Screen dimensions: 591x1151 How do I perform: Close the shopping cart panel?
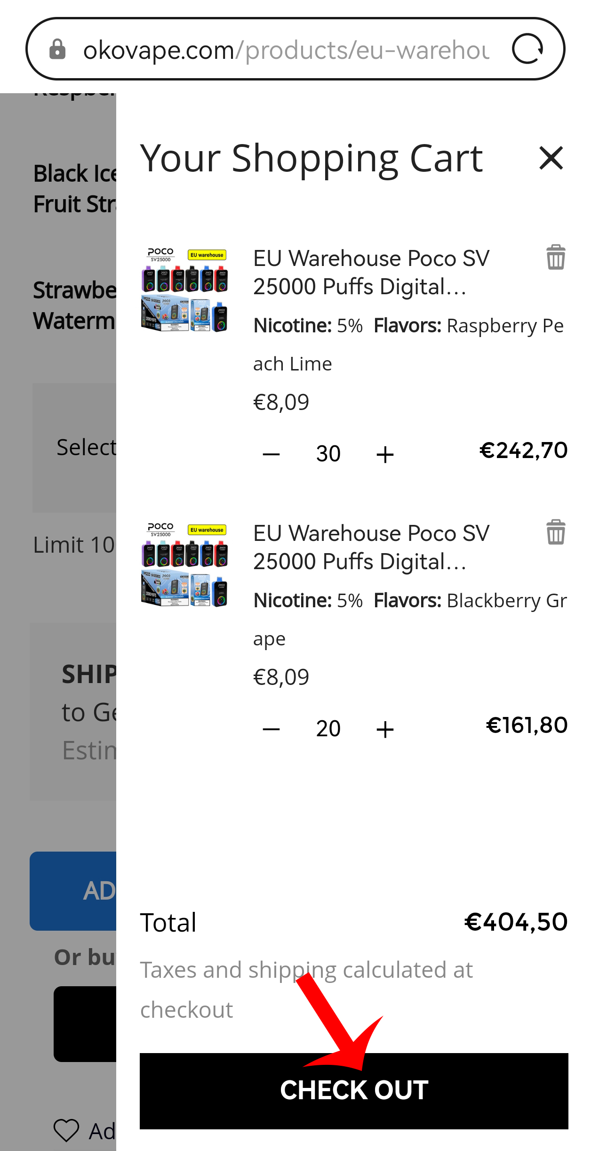551,158
